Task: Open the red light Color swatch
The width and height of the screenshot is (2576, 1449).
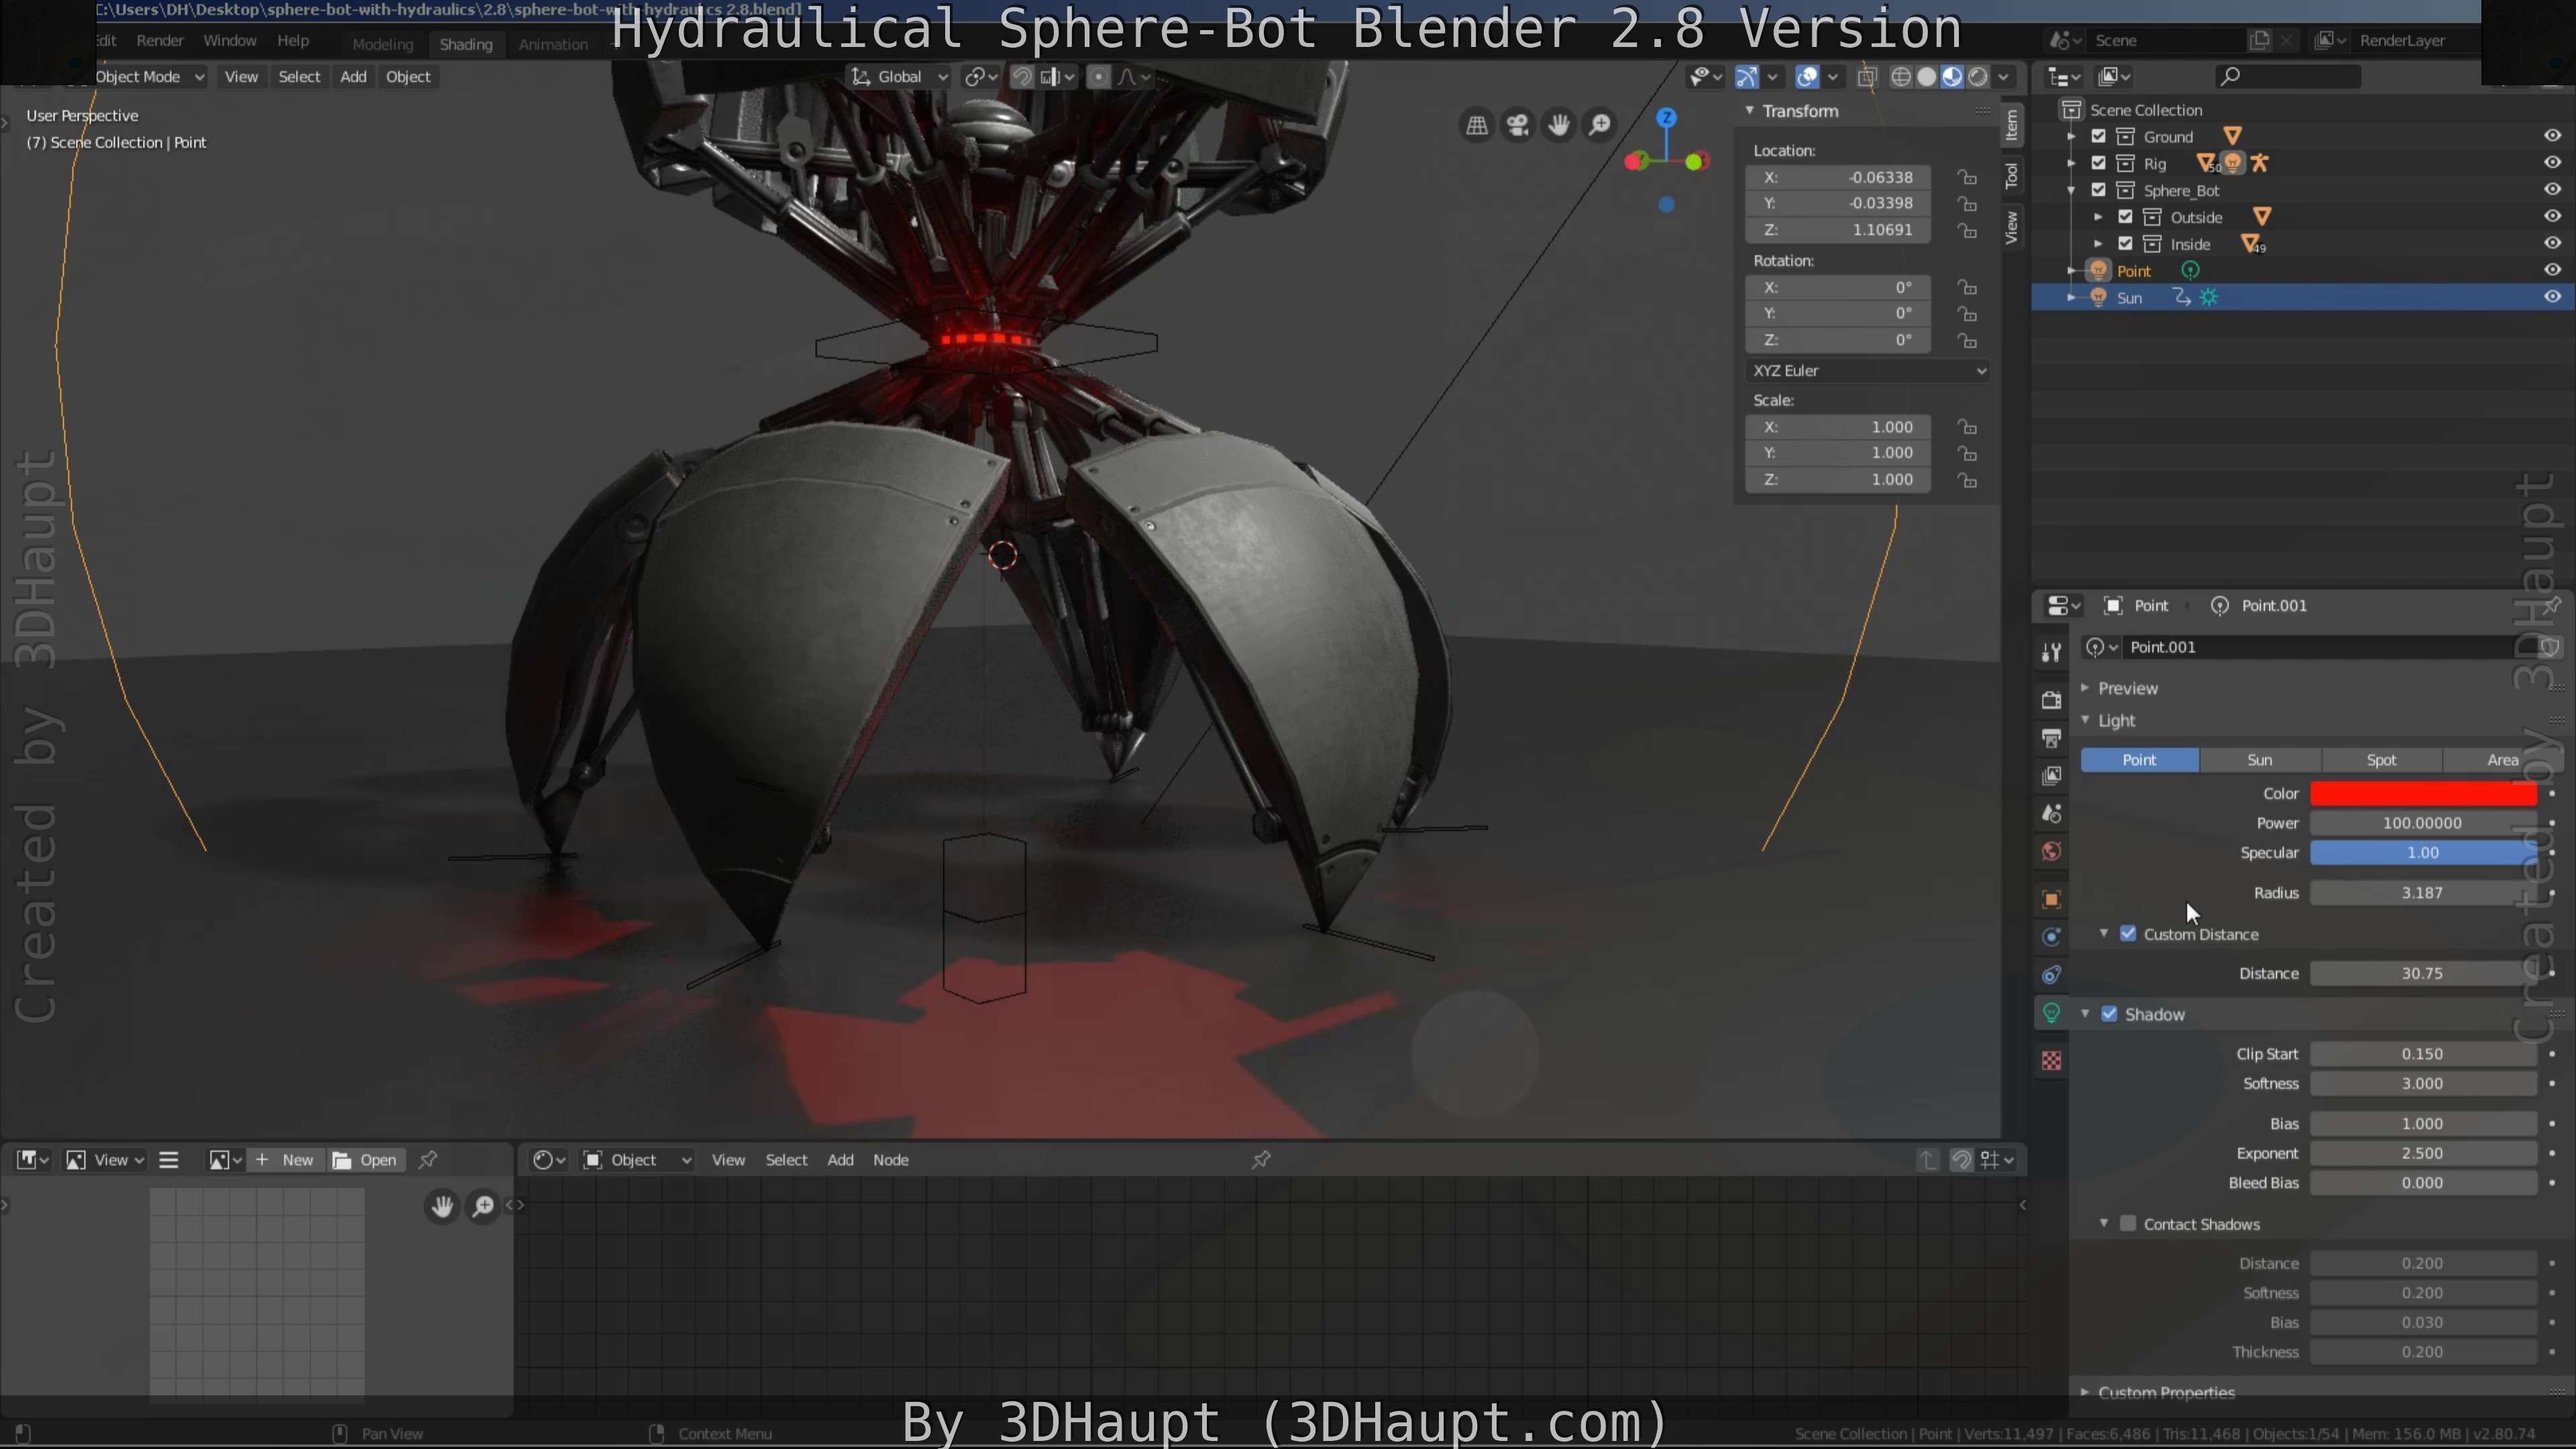Action: point(2423,794)
